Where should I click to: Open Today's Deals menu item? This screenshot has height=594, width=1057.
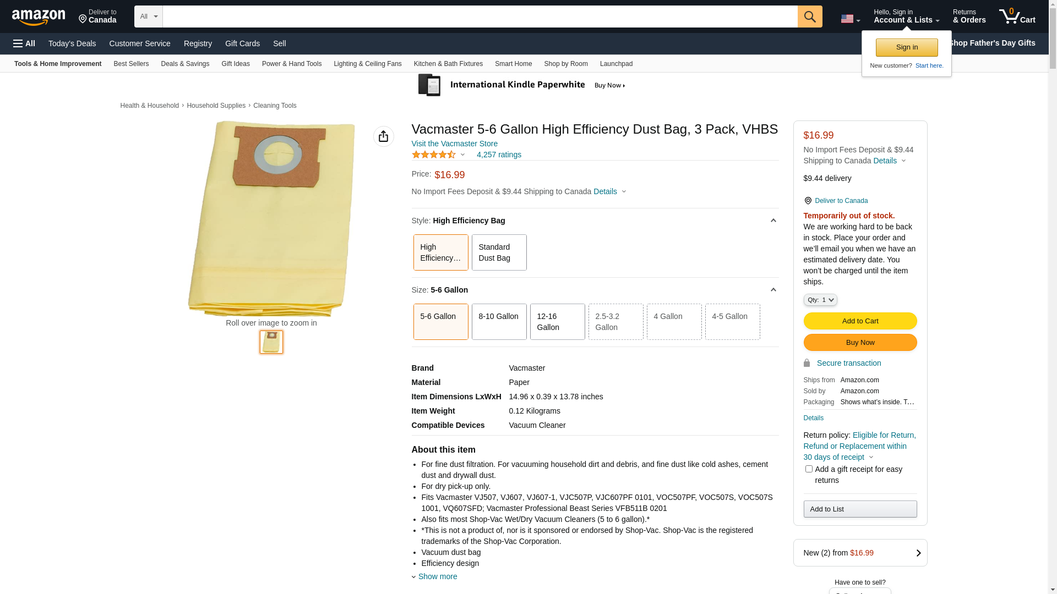72,43
